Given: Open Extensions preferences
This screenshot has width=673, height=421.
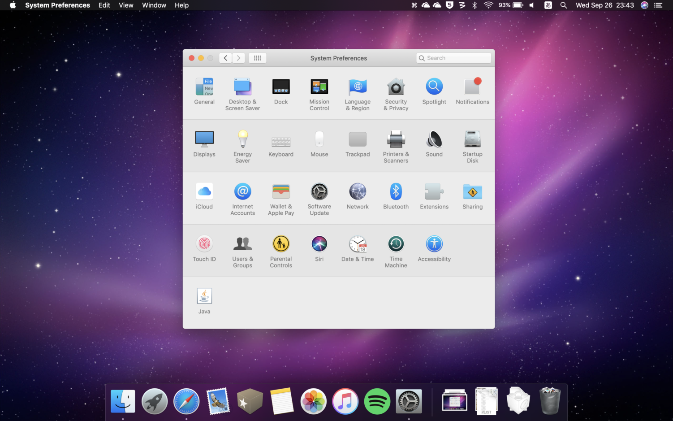Looking at the screenshot, I should (x=434, y=196).
